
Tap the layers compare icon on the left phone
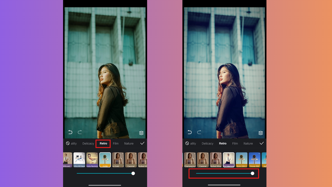click(x=141, y=133)
